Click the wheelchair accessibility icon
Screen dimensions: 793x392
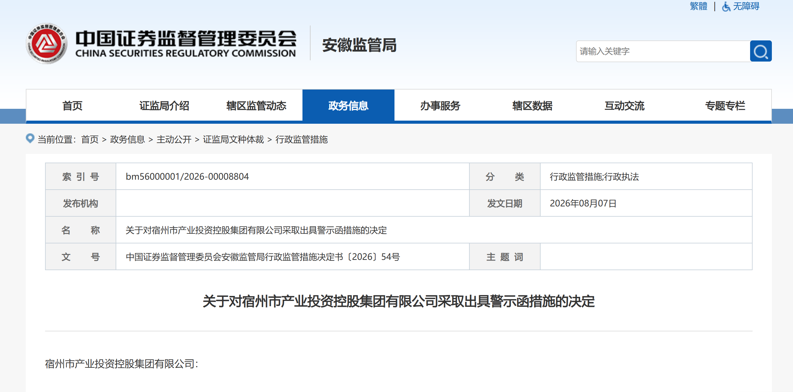[x=726, y=6]
